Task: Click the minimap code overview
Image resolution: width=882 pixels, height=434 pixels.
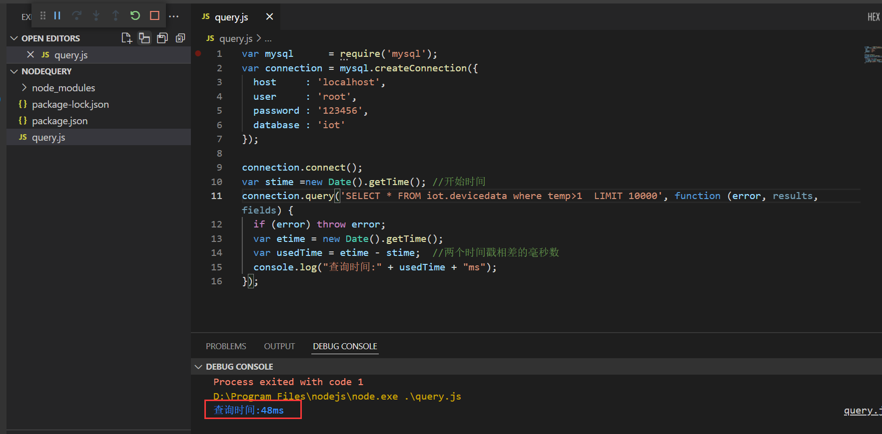Action: 873,54
